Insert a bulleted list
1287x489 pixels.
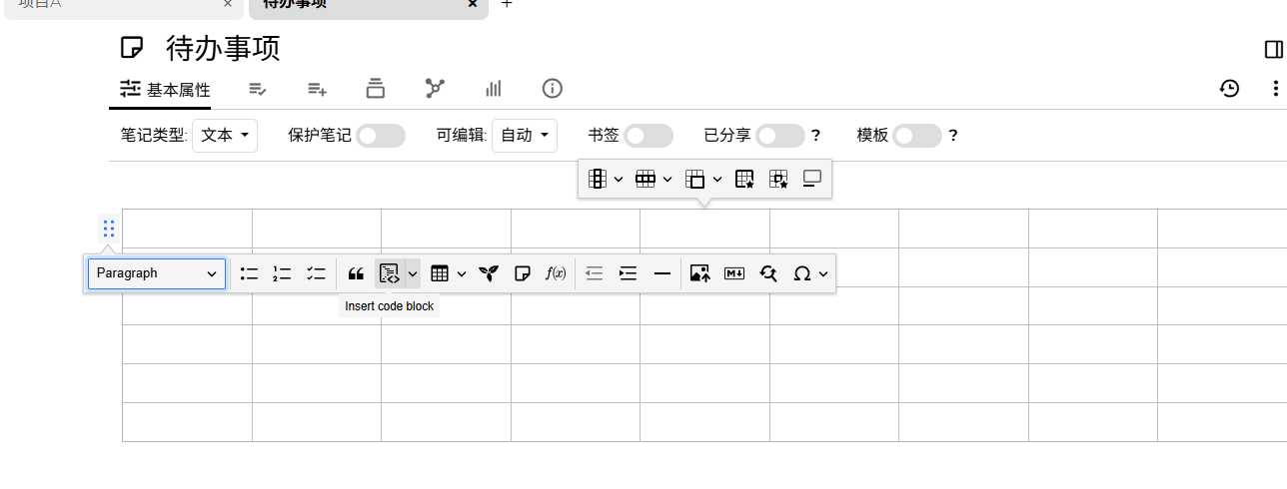(249, 273)
